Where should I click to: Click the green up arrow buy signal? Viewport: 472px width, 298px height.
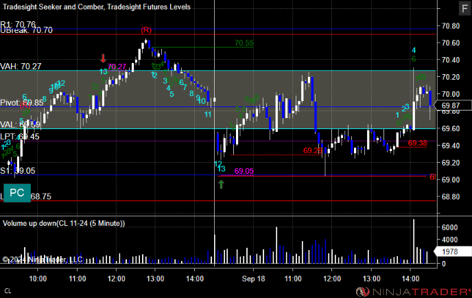pyautogui.click(x=221, y=184)
